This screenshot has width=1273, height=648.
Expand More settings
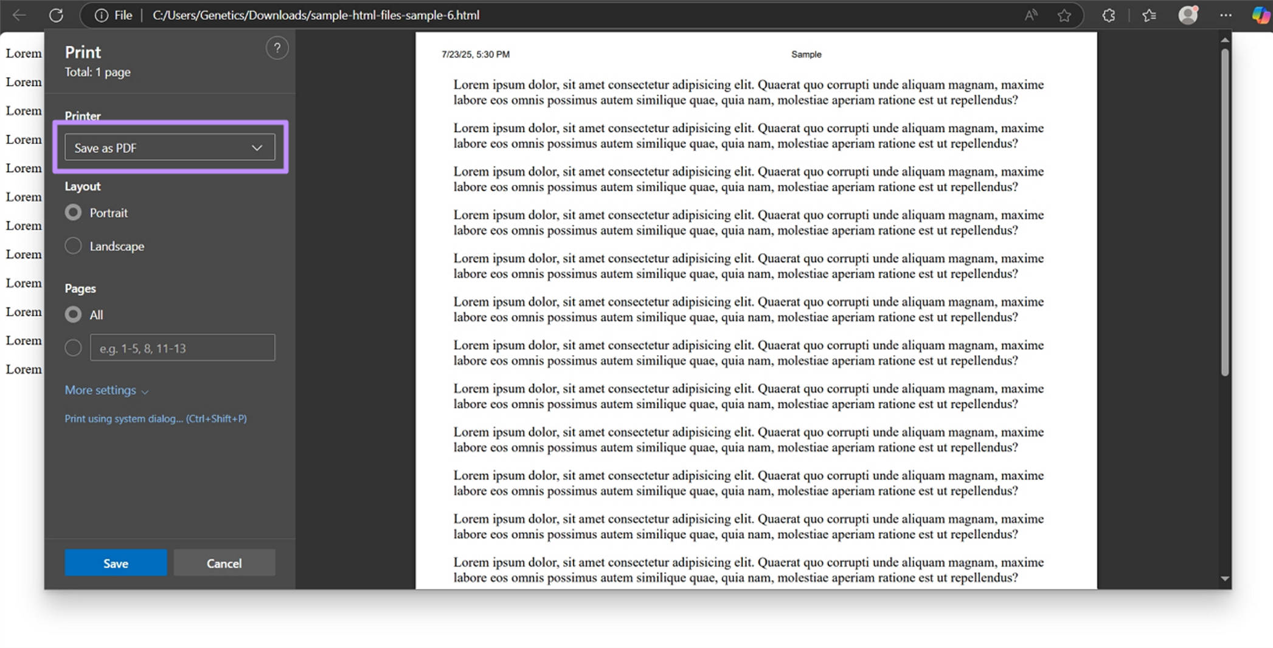pyautogui.click(x=106, y=390)
